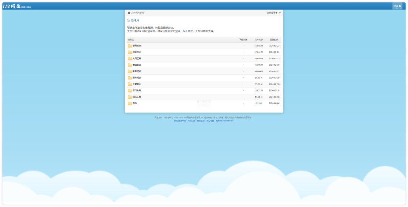This screenshot has height=207, width=408.
Task: Open the 图书阅读 folder
Action: [136, 78]
